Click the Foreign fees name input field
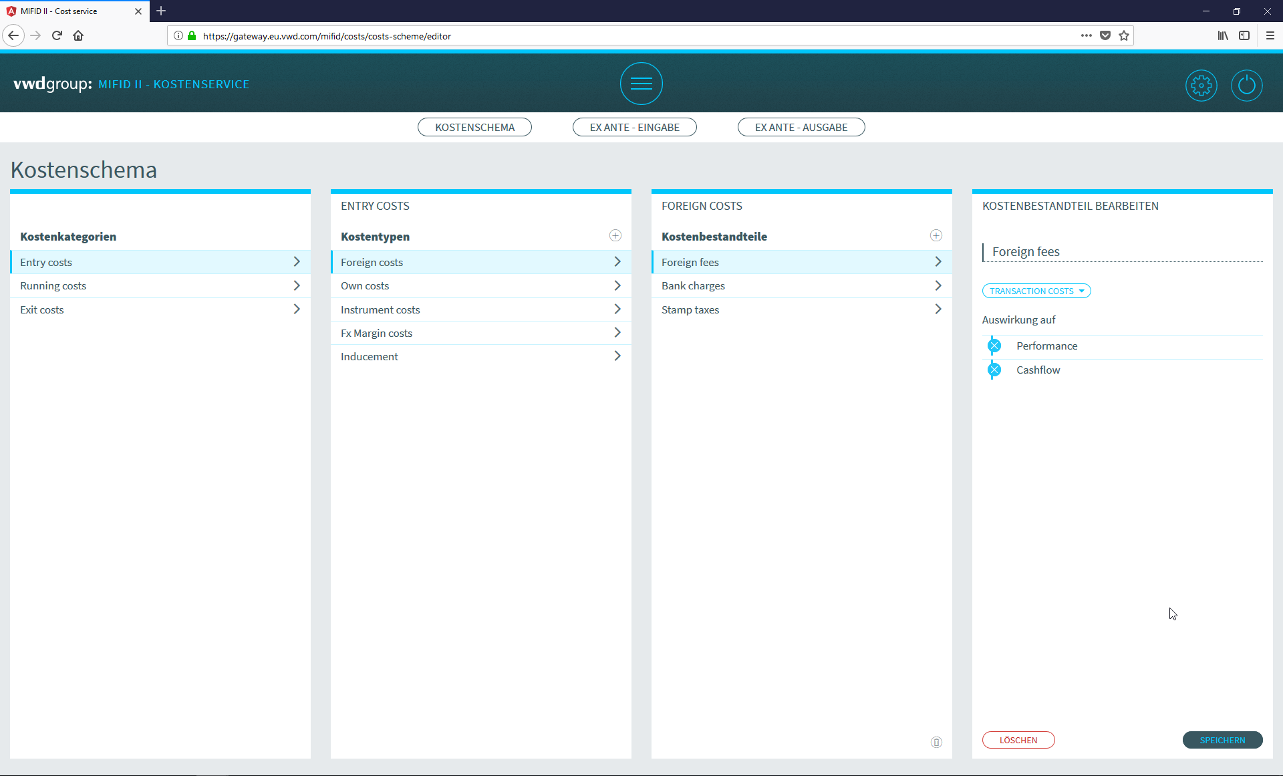 1123,252
